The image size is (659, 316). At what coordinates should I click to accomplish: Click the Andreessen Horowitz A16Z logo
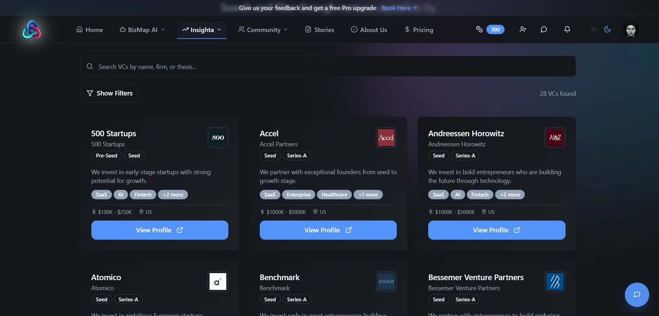[555, 138]
